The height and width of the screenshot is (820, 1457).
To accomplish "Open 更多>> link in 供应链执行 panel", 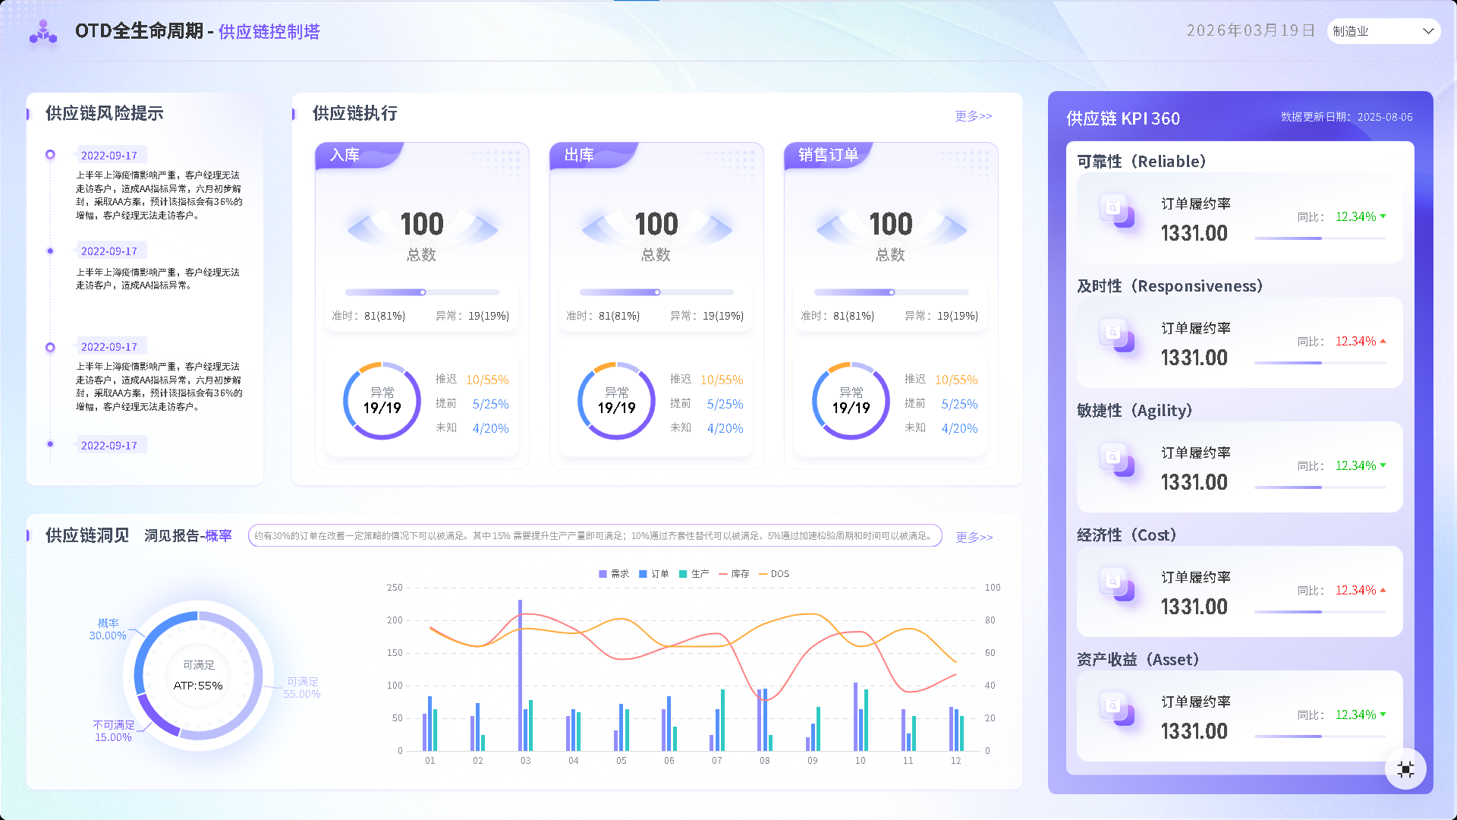I will click(973, 116).
